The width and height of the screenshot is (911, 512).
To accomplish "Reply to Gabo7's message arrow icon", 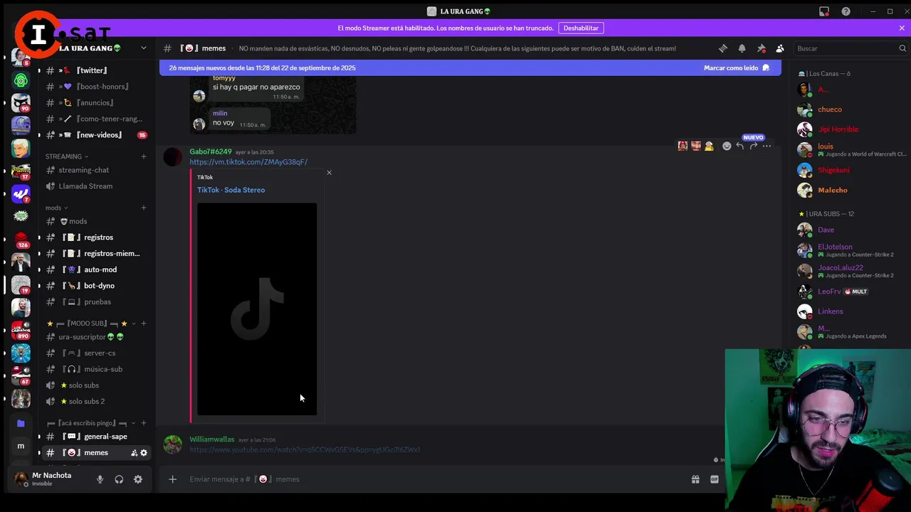I will pos(740,146).
